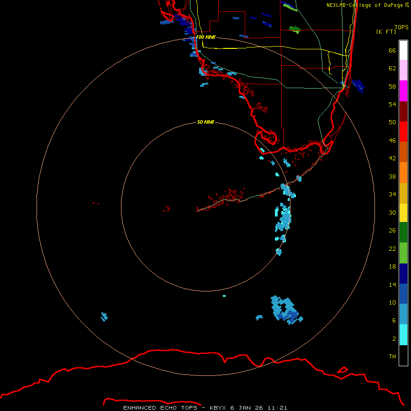Click the black TH legend swatch
411x411 pixels.
click(x=403, y=355)
